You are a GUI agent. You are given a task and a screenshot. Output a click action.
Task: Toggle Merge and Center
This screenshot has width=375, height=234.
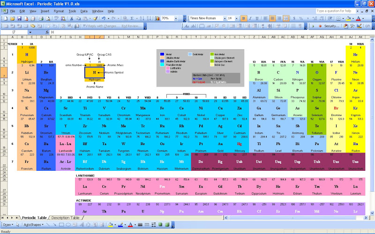pyautogui.click(x=286, y=18)
